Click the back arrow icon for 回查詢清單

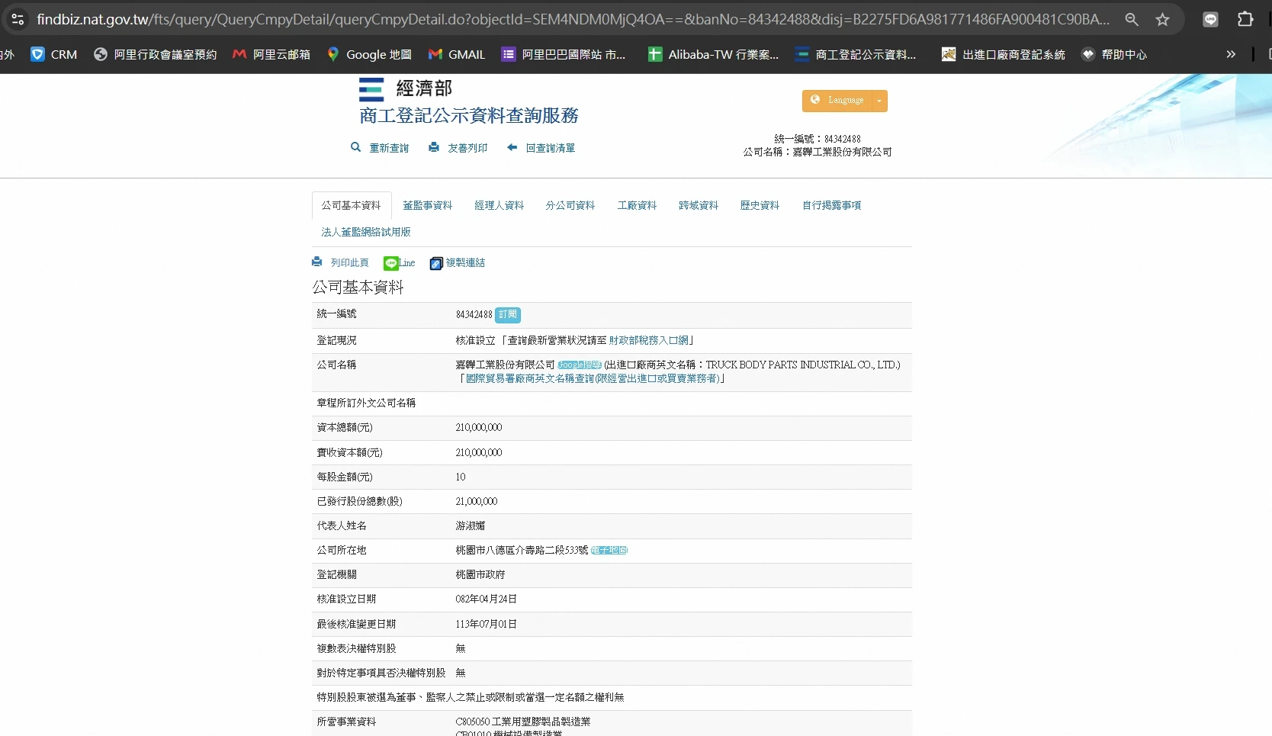(512, 147)
